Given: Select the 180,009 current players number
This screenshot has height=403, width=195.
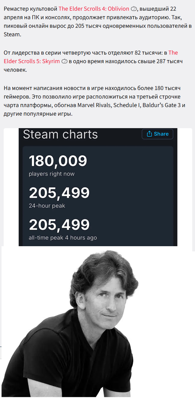Looking at the screenshot, I should tap(58, 161).
